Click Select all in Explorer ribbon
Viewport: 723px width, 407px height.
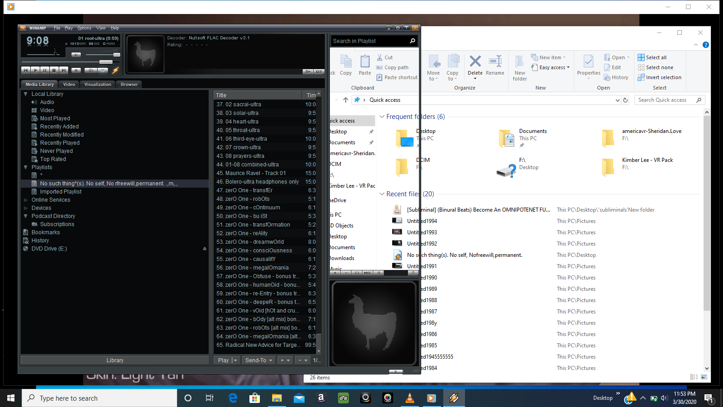click(x=652, y=57)
